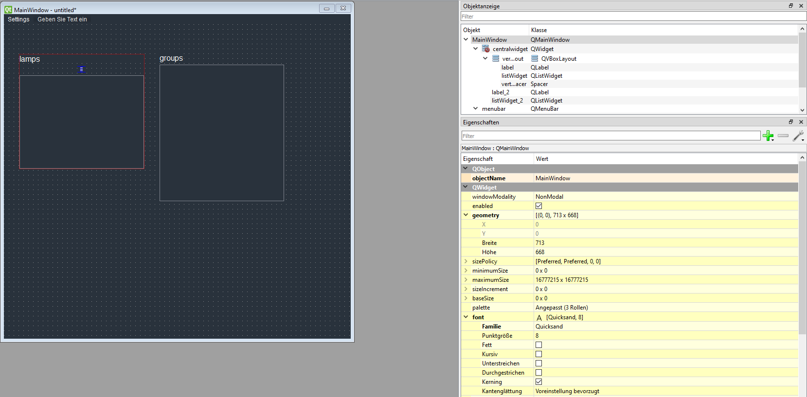Click the Objektanzeige filter field

click(633, 17)
